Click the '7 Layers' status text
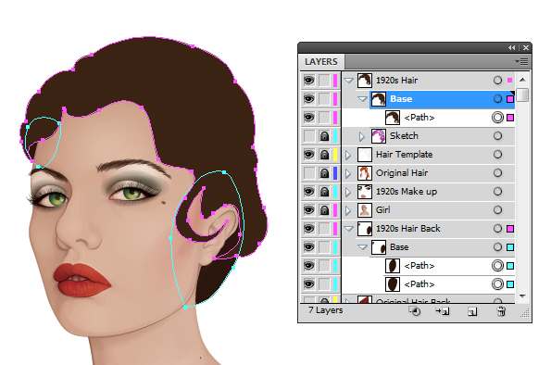The width and height of the screenshot is (551, 365). pyautogui.click(x=325, y=310)
